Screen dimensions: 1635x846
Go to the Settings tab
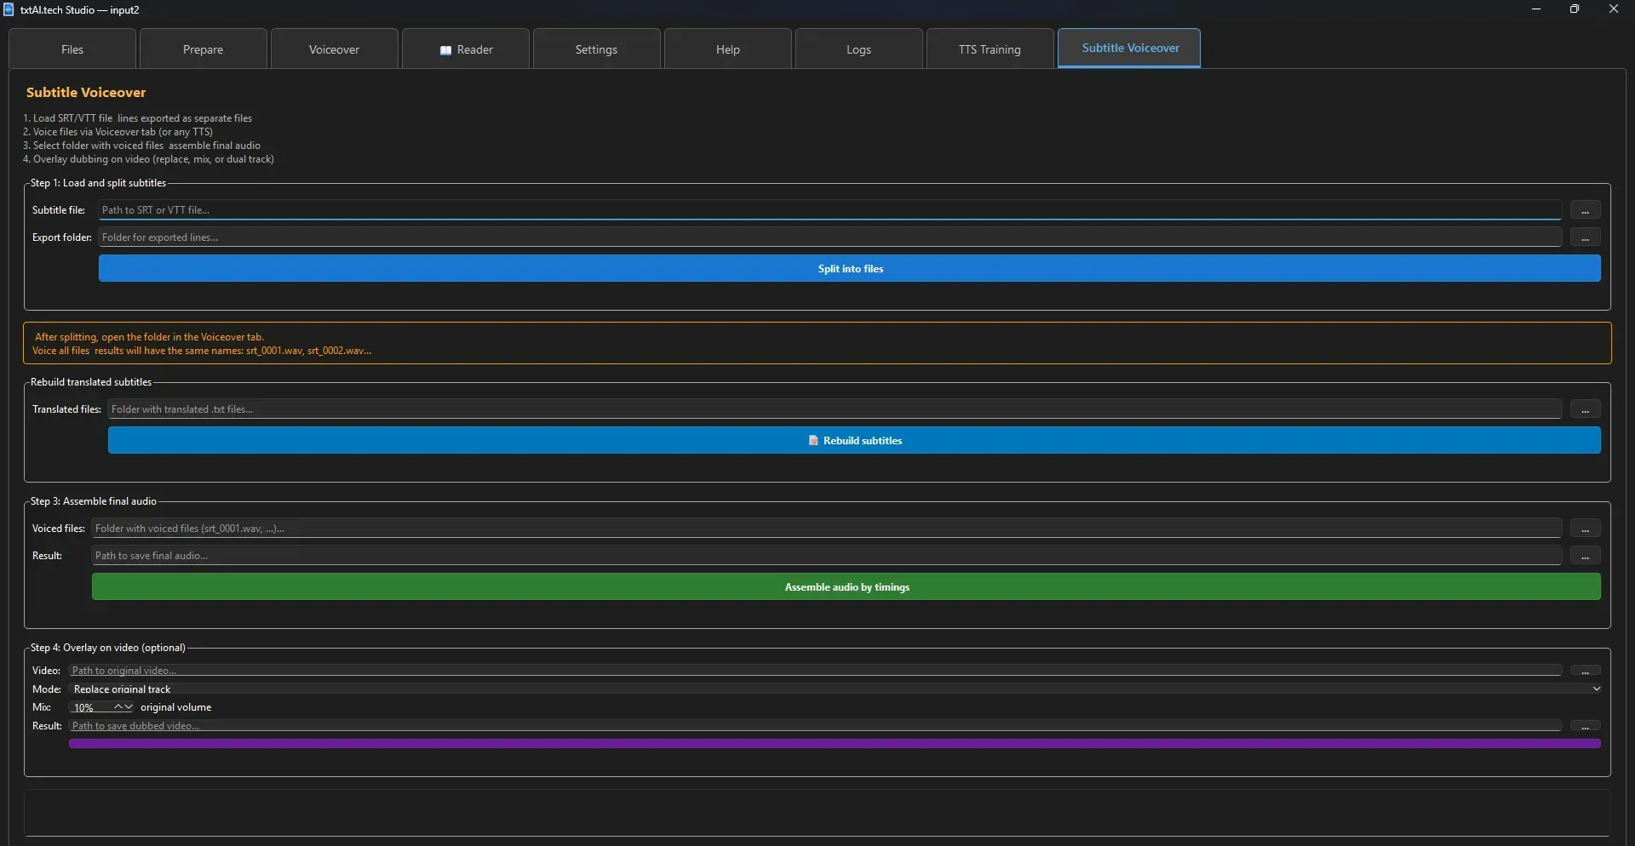pos(596,49)
